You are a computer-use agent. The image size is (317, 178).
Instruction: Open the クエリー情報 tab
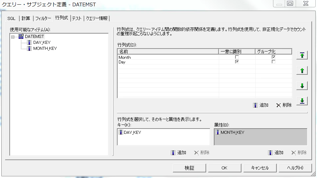[97, 18]
